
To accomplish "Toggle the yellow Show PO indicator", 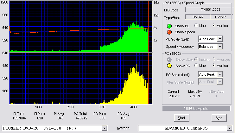I will coord(169,66).
